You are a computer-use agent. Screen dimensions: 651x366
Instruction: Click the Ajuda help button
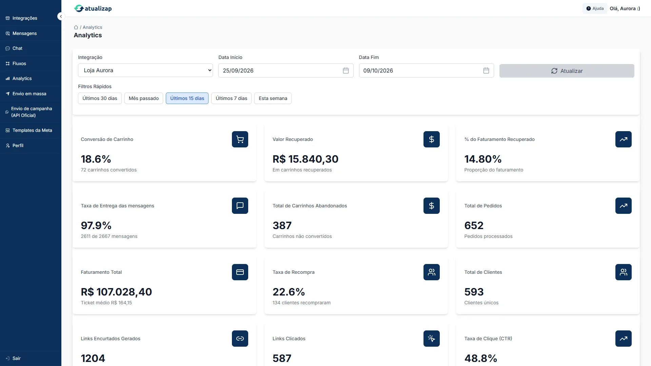click(595, 8)
